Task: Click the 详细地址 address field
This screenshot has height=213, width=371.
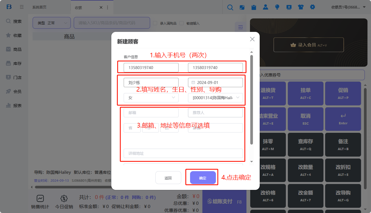Action: click(x=183, y=153)
